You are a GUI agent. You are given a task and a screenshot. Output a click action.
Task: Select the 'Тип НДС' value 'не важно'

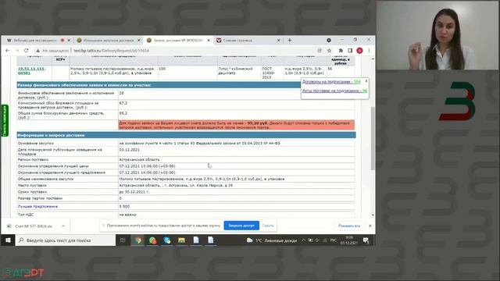click(127, 215)
